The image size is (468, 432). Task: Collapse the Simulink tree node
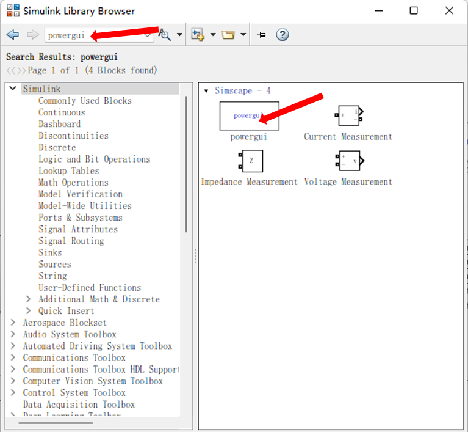point(13,88)
